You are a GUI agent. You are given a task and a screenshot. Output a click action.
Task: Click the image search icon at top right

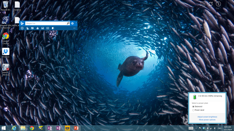pyautogui.click(x=203, y=4)
